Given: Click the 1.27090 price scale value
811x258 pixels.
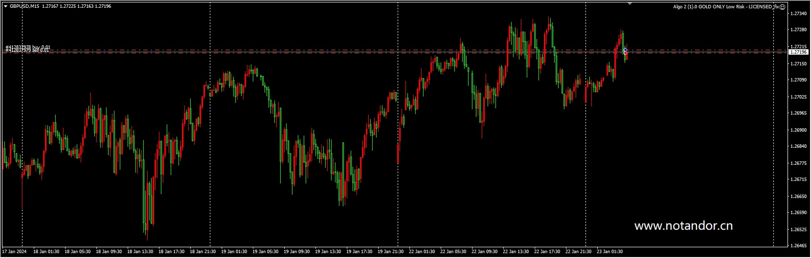Looking at the screenshot, I should pos(799,79).
